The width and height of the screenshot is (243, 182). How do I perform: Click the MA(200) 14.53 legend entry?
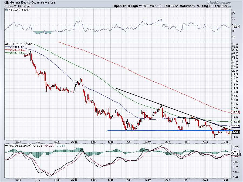click(x=15, y=50)
